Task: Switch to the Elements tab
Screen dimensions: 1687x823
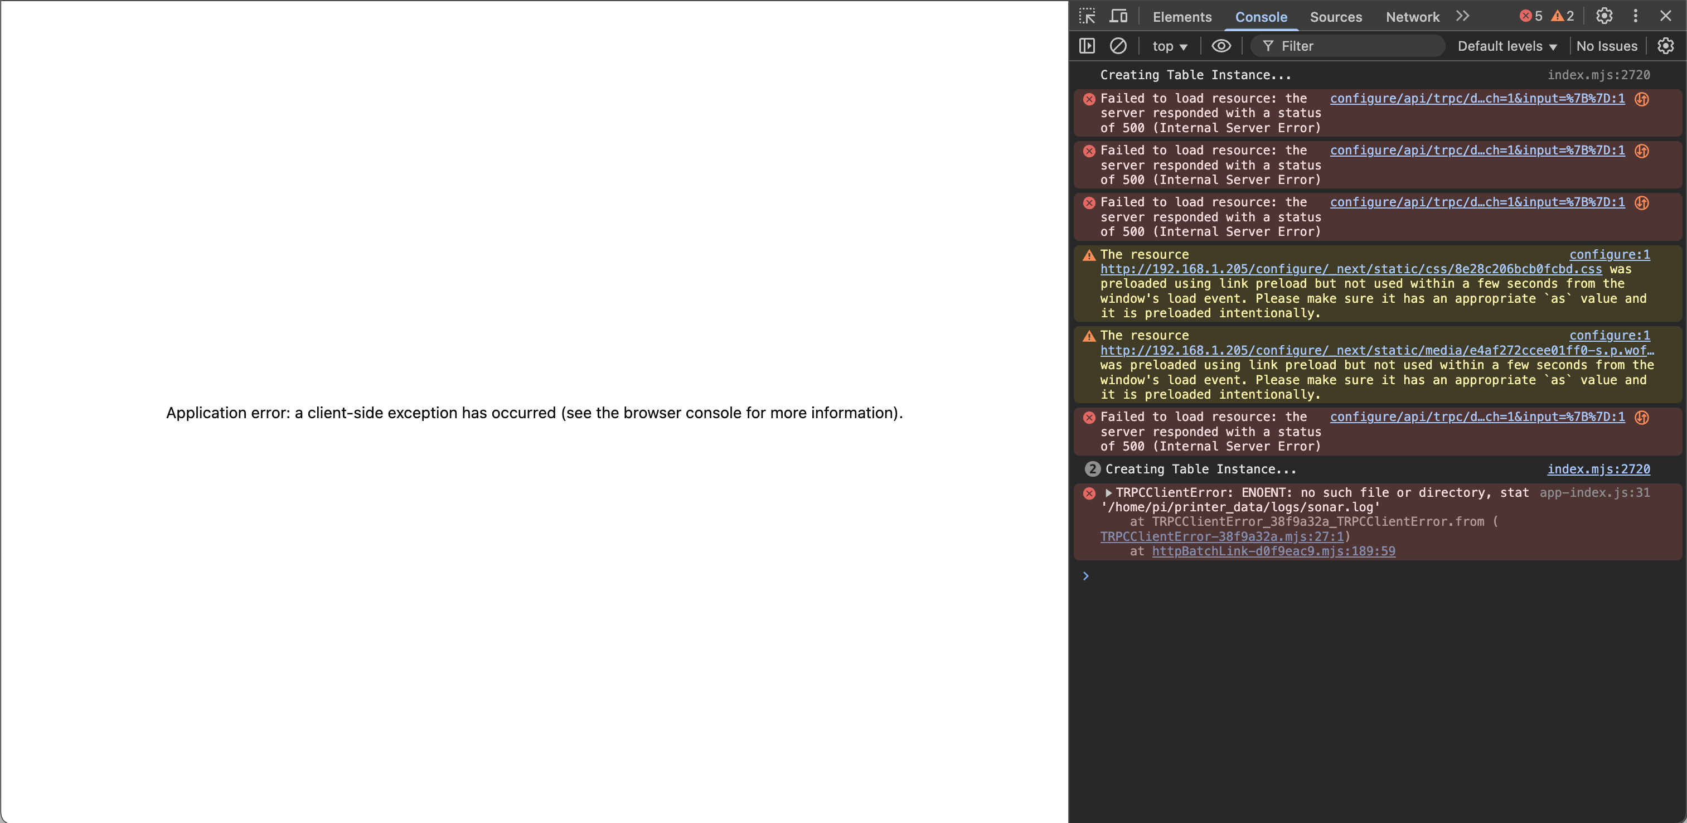Action: click(1182, 17)
